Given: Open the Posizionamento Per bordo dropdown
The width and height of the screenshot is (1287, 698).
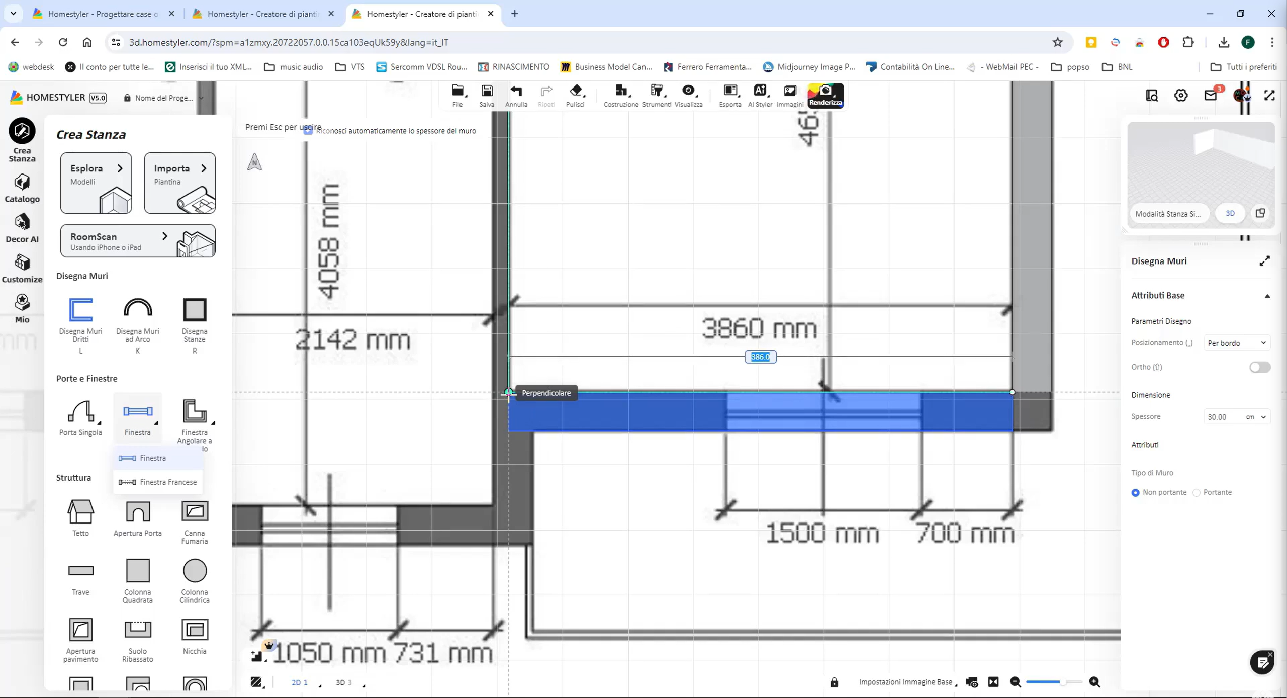Looking at the screenshot, I should click(1236, 343).
